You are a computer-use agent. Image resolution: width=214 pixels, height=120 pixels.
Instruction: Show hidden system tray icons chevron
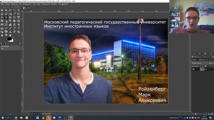pos(182,118)
